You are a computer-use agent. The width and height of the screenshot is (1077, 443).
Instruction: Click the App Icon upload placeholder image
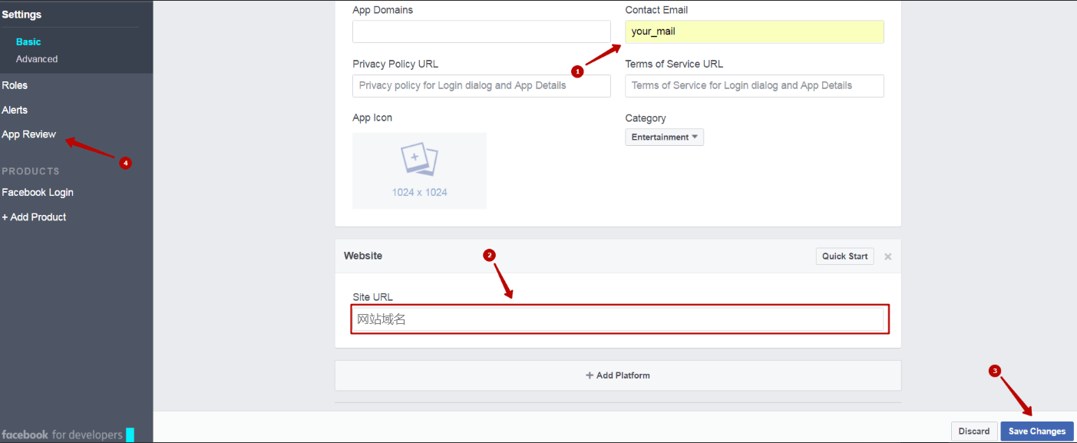(419, 170)
